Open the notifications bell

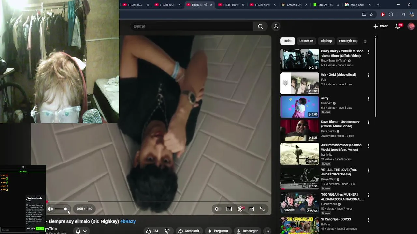(x=398, y=26)
